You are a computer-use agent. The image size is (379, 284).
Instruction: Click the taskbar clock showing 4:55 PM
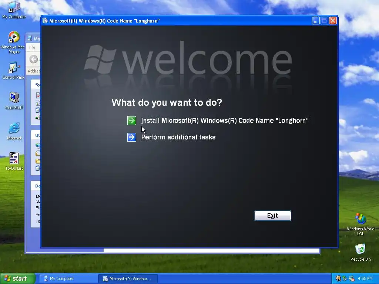tap(365, 279)
